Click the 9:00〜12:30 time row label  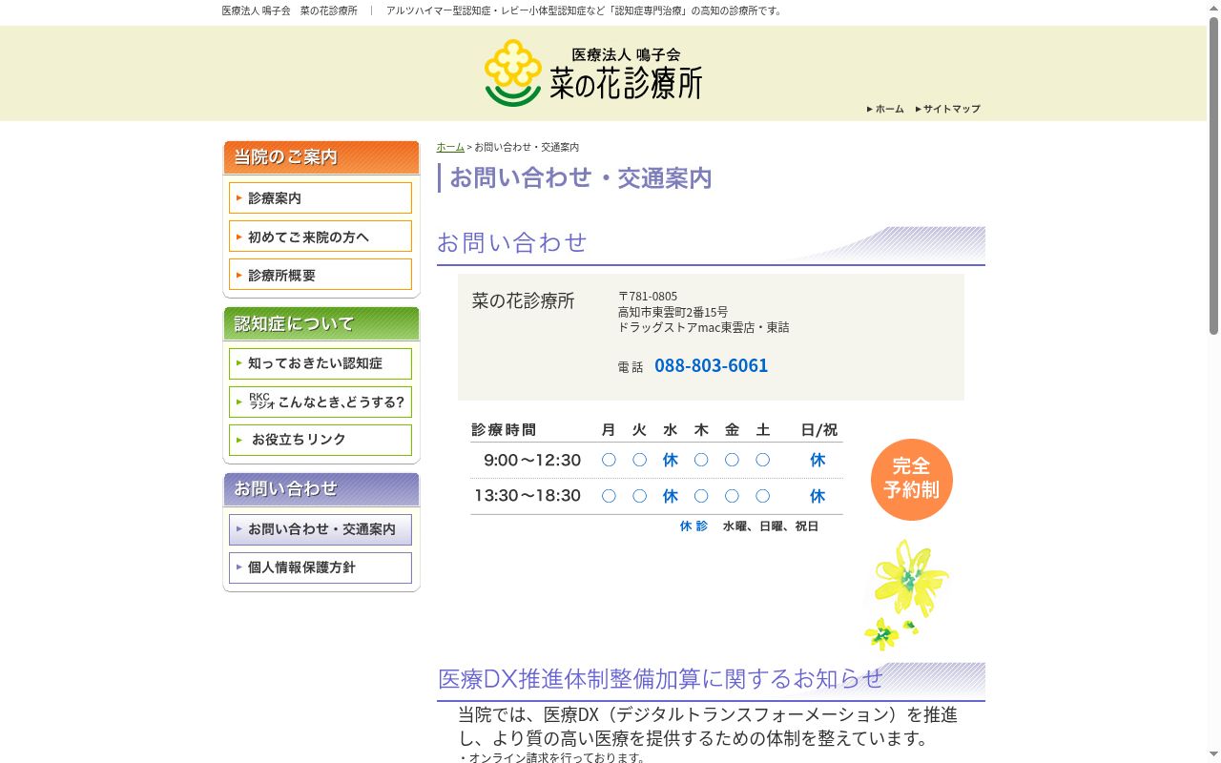[532, 461]
